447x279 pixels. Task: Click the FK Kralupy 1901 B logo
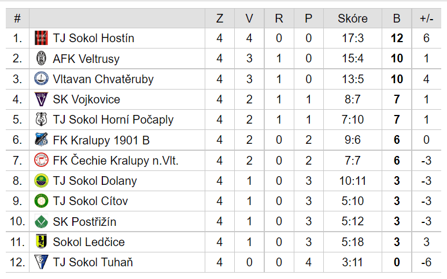41,140
